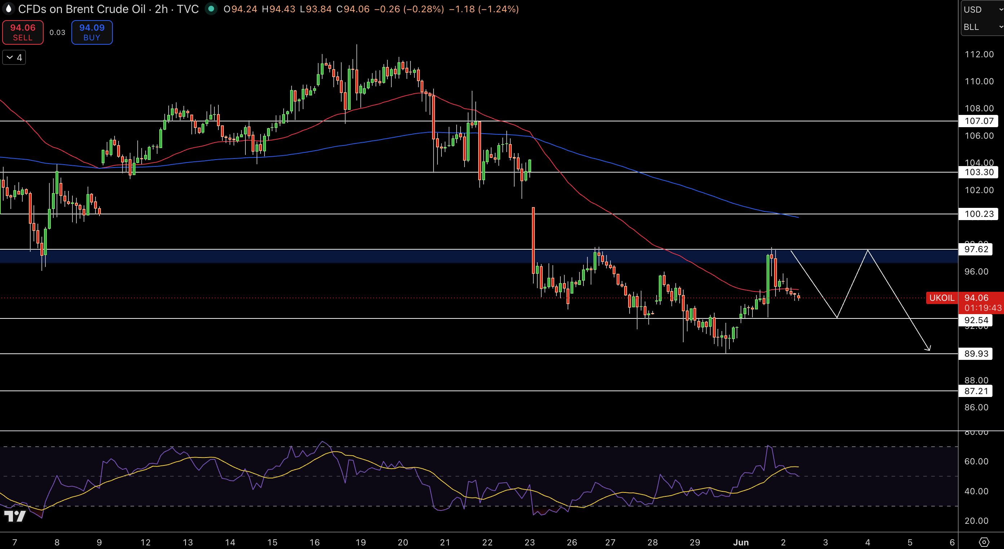Click the green market status dot
The width and height of the screenshot is (1004, 549).
pos(211,9)
